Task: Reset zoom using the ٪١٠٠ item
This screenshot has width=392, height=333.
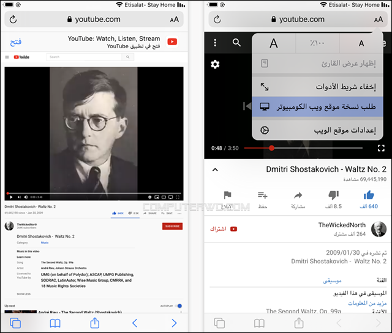Action: [x=317, y=43]
